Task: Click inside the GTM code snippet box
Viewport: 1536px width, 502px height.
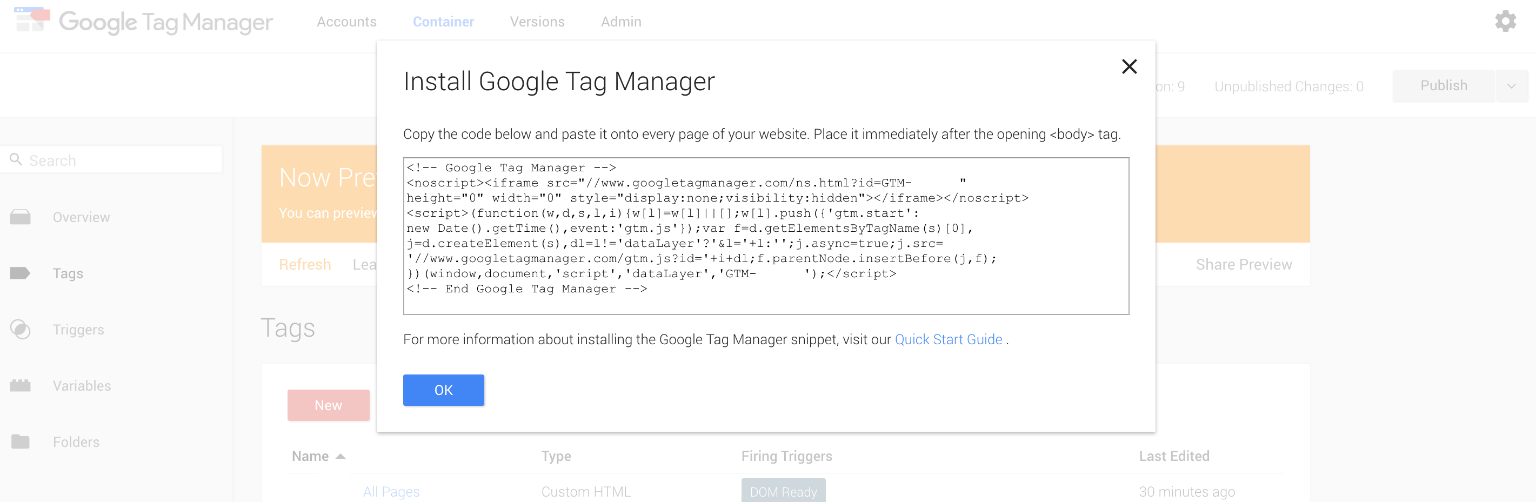Action: tap(766, 236)
